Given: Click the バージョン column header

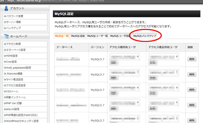Looking at the screenshot, I should [98, 47].
